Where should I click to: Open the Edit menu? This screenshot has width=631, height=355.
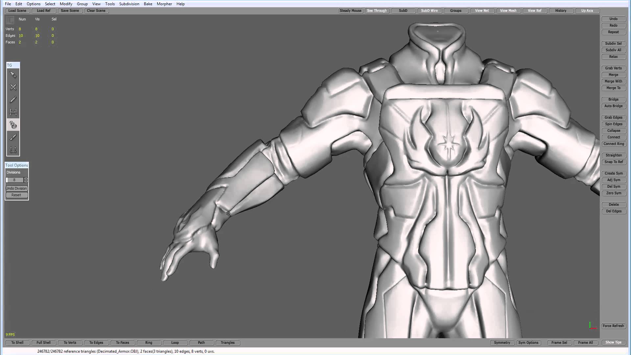coord(19,4)
